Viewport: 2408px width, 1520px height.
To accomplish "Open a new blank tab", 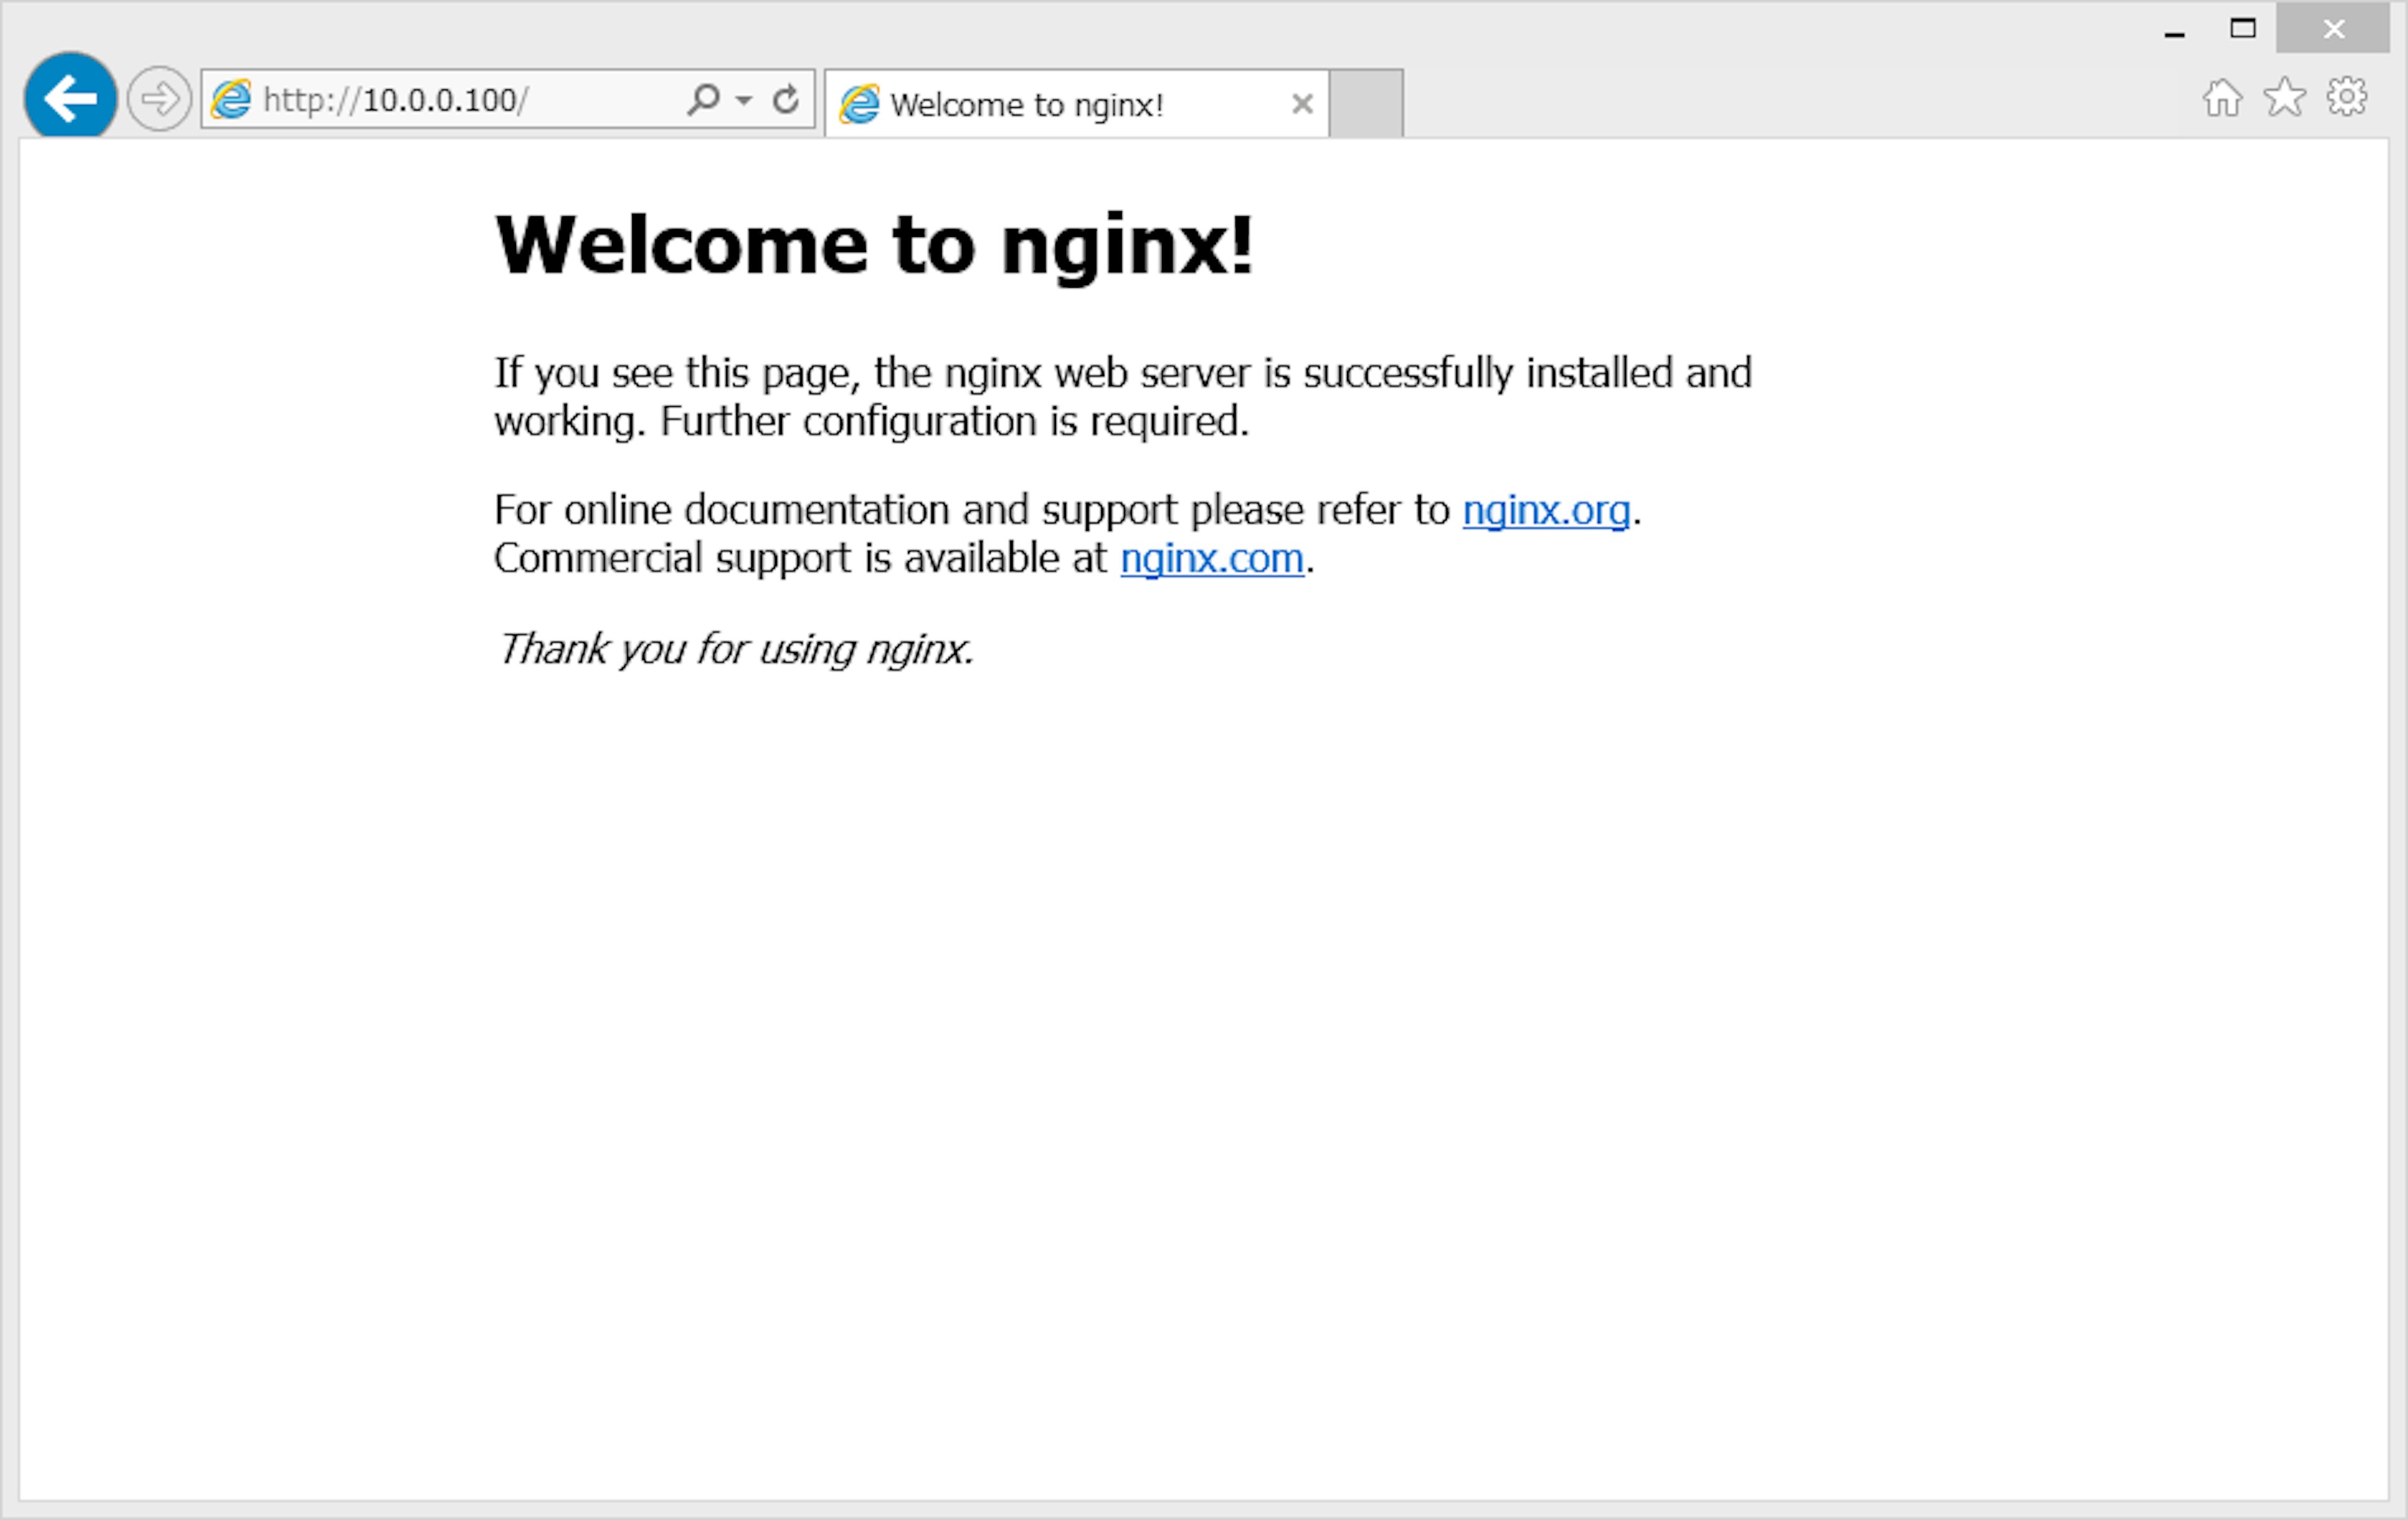I will [x=1366, y=103].
